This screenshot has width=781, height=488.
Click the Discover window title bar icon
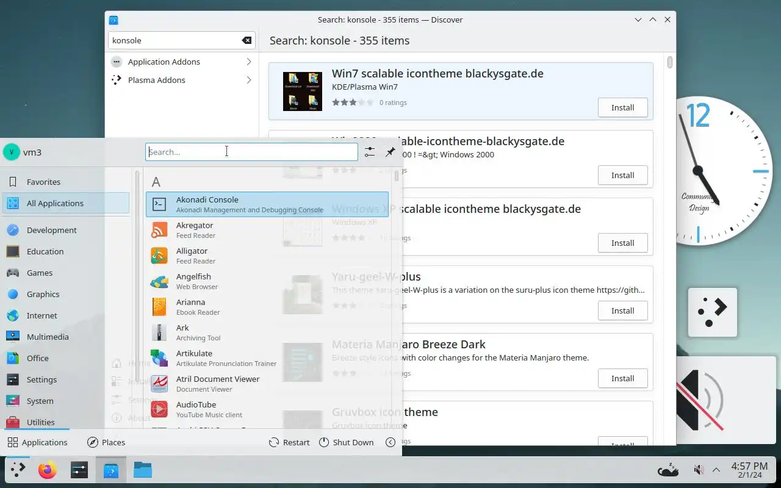pos(113,20)
